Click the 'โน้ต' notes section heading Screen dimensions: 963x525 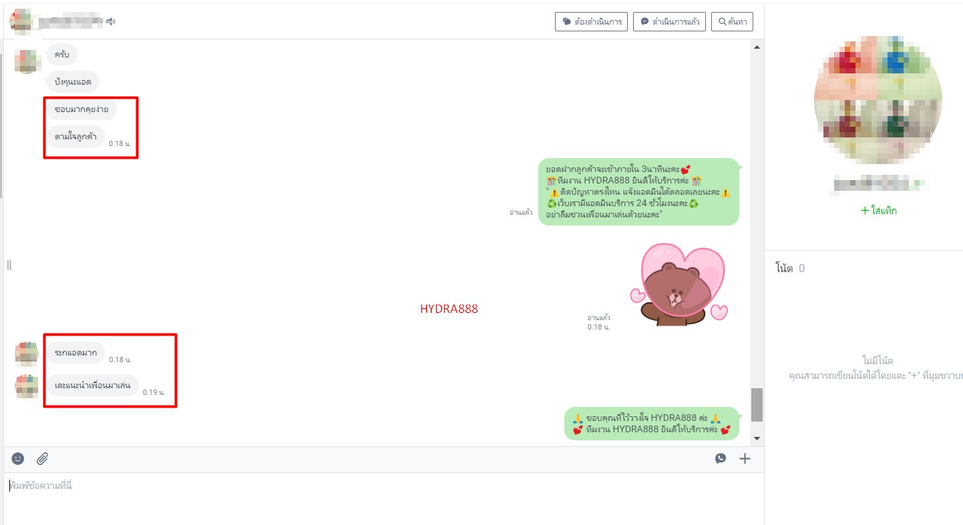tap(784, 268)
